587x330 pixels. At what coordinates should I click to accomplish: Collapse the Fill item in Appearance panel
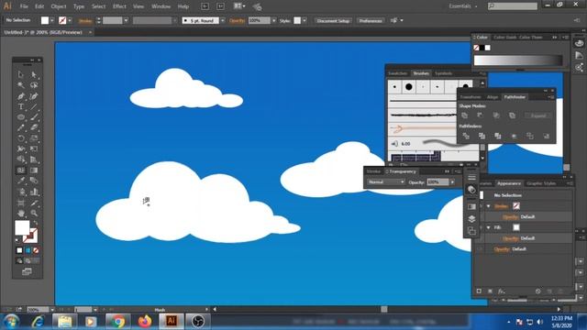point(488,227)
